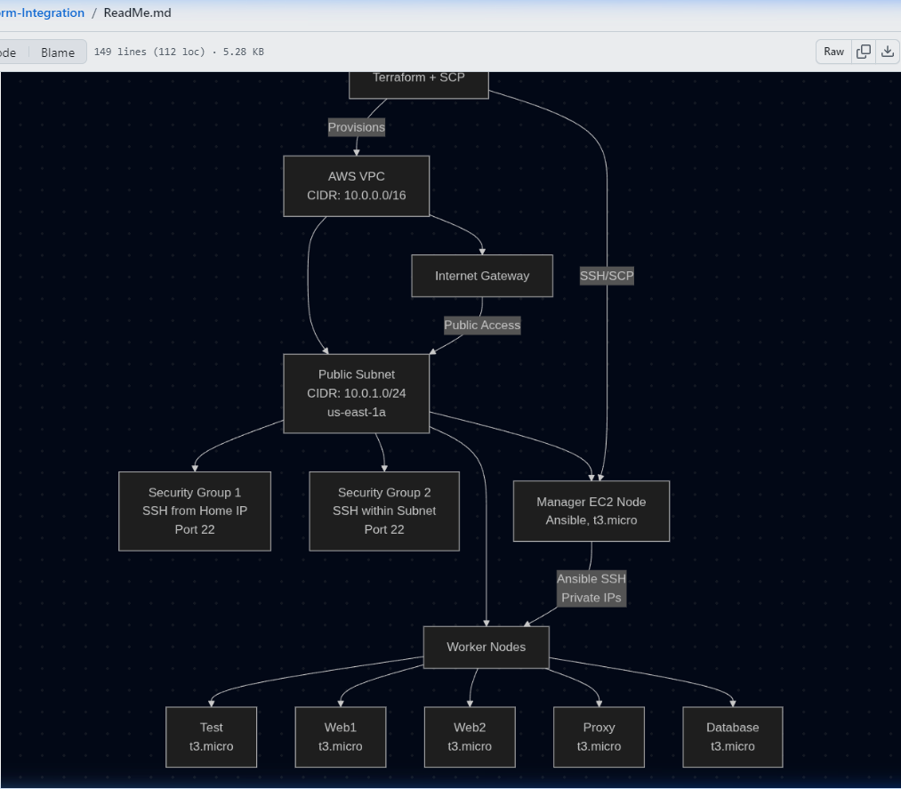901x789 pixels.
Task: Open the Integration repository breadcrumb link
Action: [42, 12]
